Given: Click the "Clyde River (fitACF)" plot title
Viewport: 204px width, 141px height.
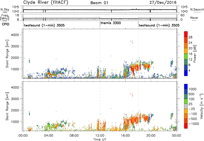Looking at the screenshot, I should [x=46, y=2].
